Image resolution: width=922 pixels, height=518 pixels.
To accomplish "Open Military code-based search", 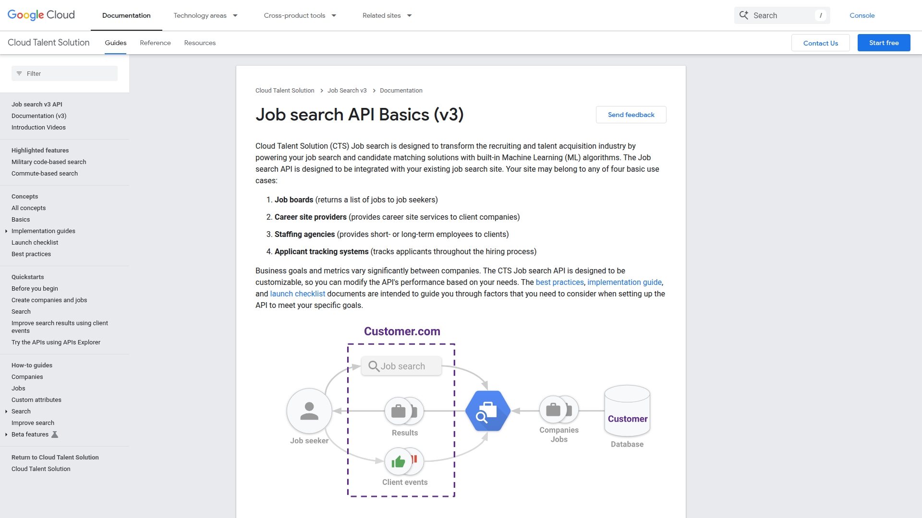I will pyautogui.click(x=49, y=162).
